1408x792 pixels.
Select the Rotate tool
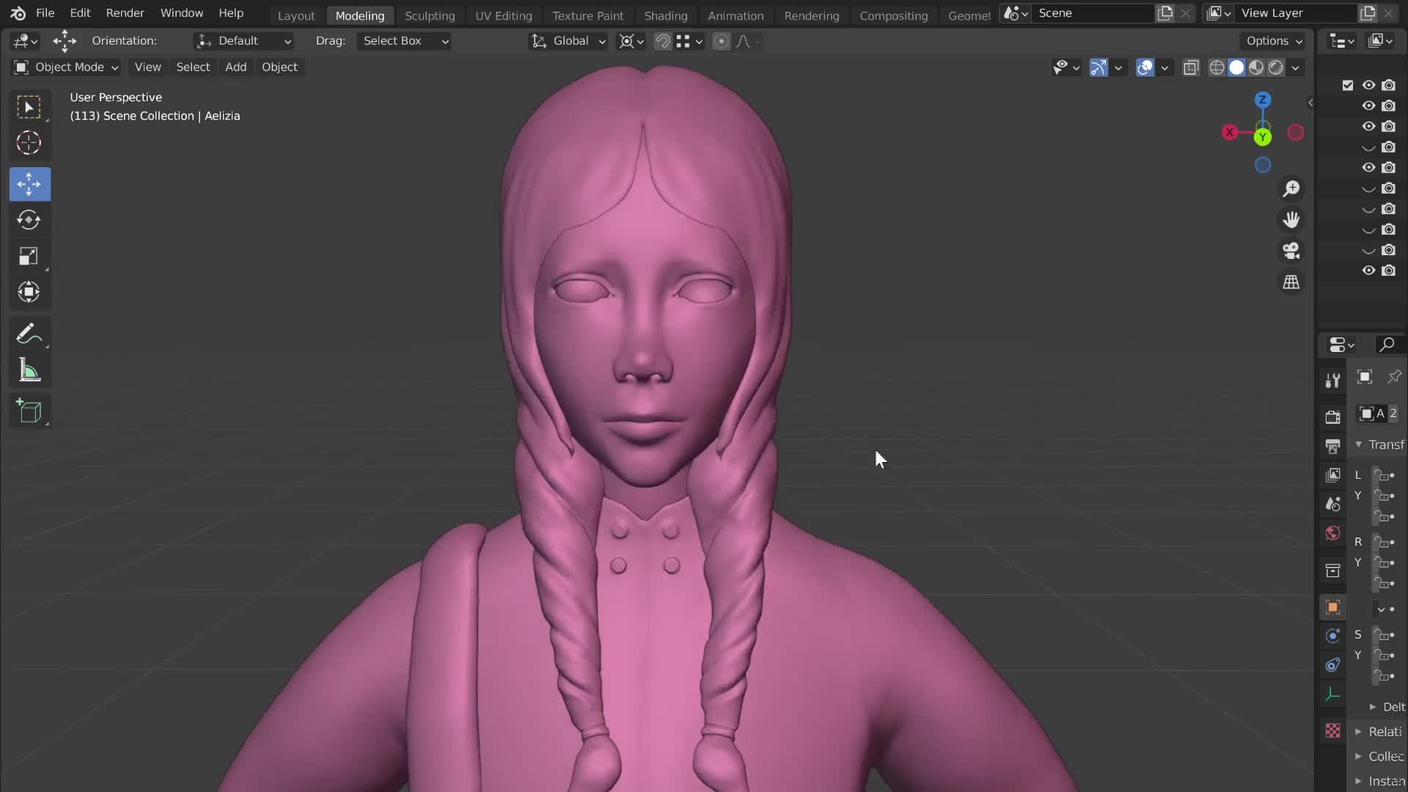click(x=29, y=219)
